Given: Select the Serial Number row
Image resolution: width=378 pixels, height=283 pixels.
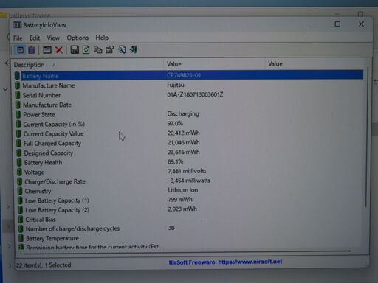Looking at the screenshot, I should pos(188,95).
